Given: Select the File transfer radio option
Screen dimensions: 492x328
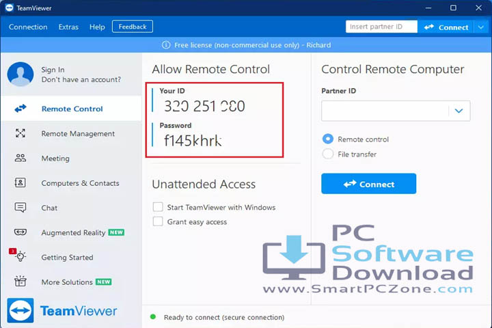Looking at the screenshot, I should click(328, 154).
